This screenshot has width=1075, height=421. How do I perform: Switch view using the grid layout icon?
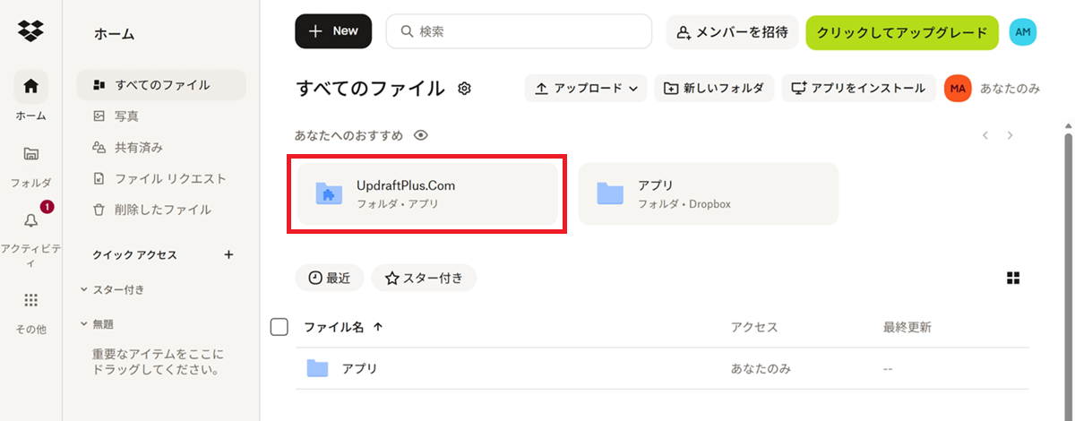(x=1013, y=278)
